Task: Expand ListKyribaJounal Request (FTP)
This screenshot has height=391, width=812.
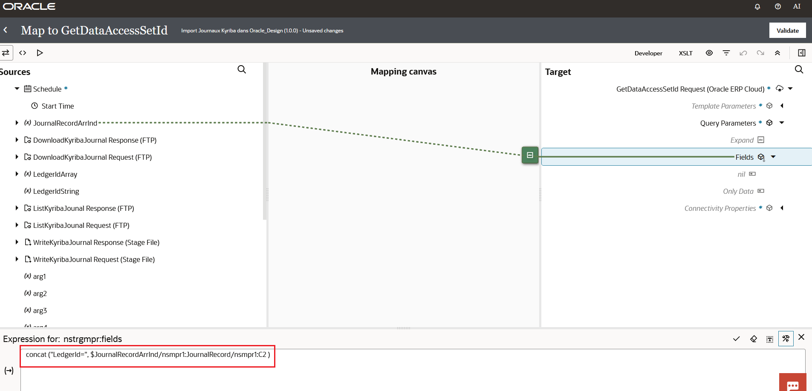Action: (x=17, y=225)
